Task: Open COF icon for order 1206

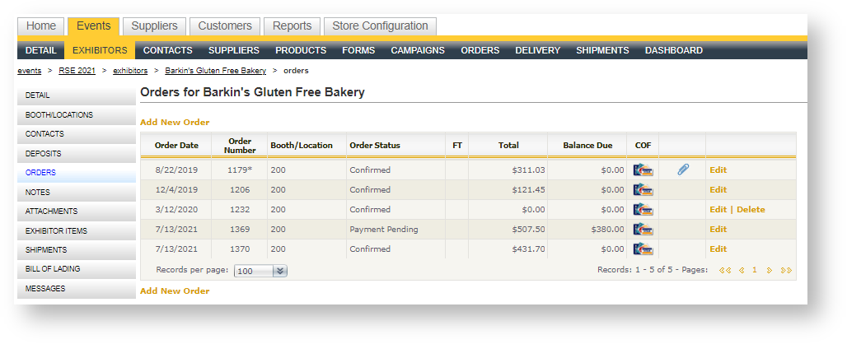Action: click(x=643, y=190)
